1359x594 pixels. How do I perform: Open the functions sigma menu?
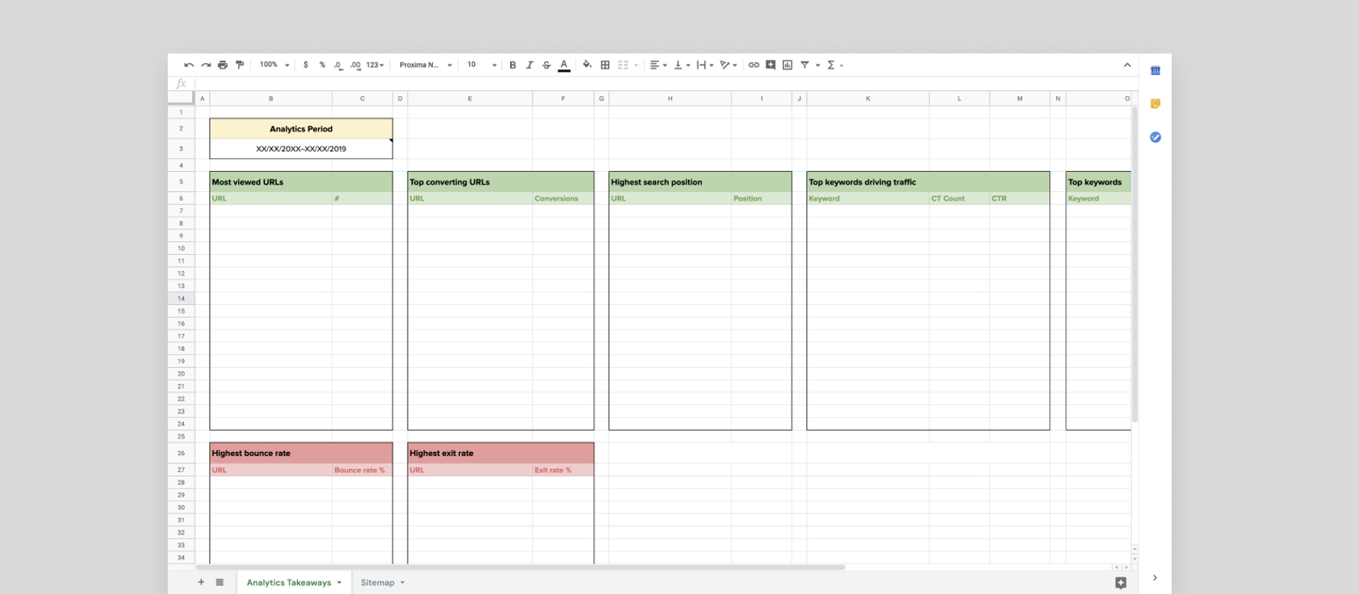(x=834, y=65)
